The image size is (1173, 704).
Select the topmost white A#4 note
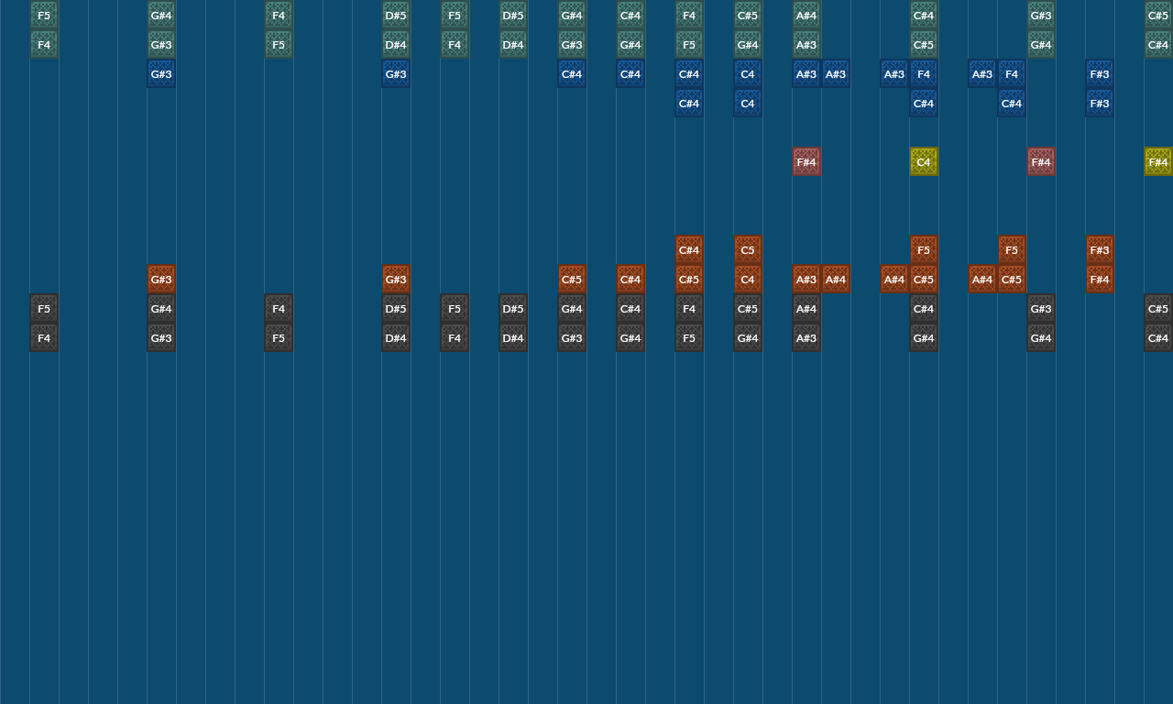[x=806, y=15]
